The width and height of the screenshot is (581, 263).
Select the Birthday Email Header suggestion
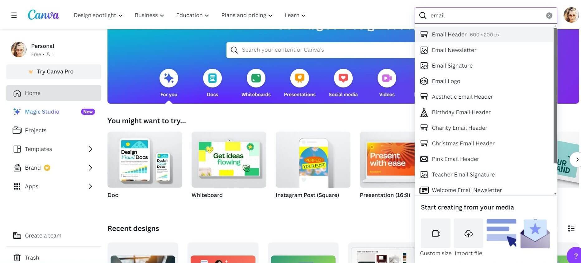point(484,112)
